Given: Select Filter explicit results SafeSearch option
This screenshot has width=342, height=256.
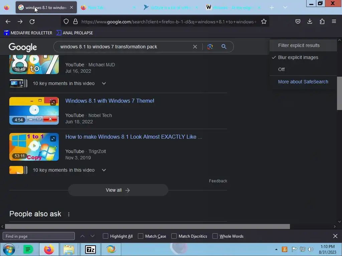Looking at the screenshot, I should pyautogui.click(x=303, y=45).
